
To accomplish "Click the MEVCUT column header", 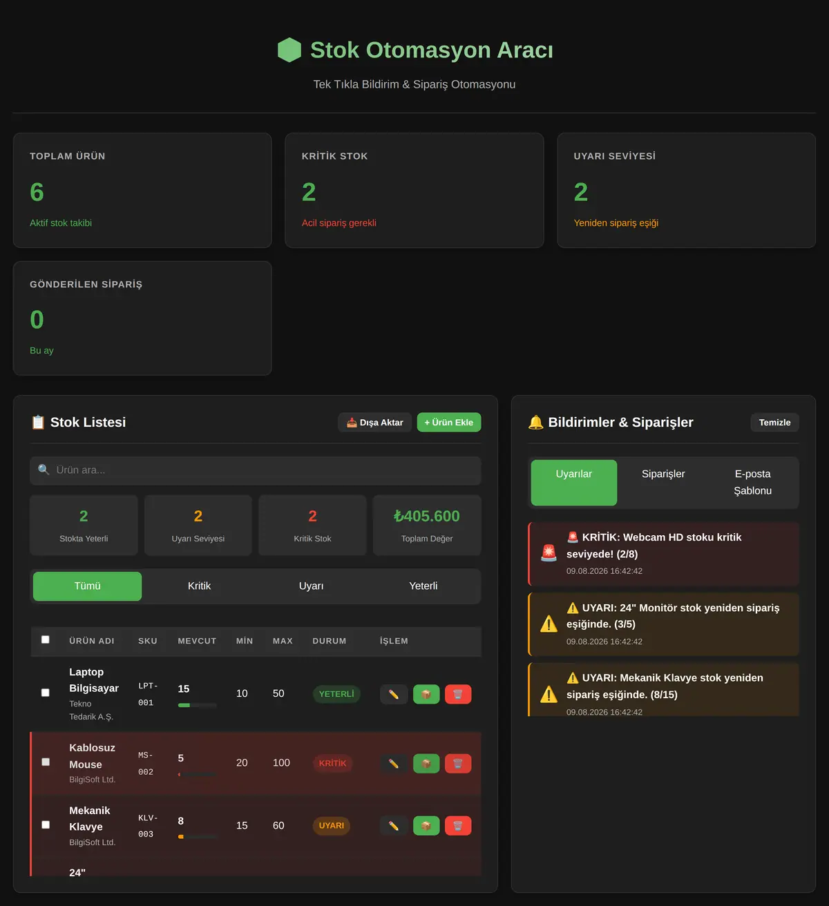I will 197,642.
